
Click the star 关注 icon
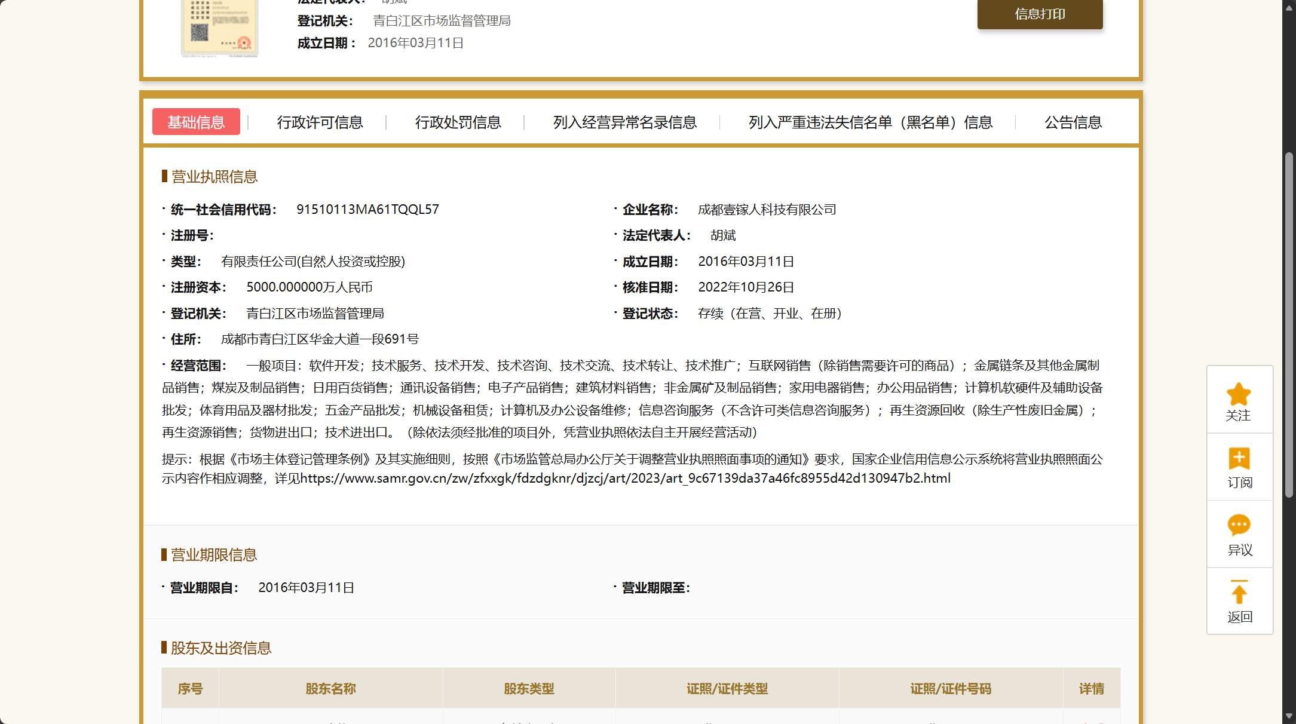[1239, 395]
